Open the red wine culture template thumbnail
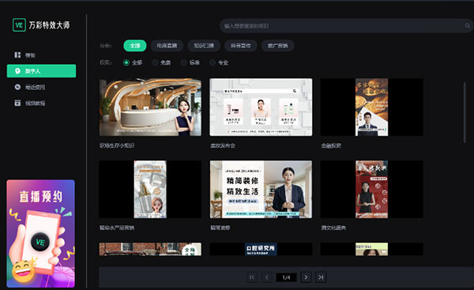474x290 pixels. point(372,190)
